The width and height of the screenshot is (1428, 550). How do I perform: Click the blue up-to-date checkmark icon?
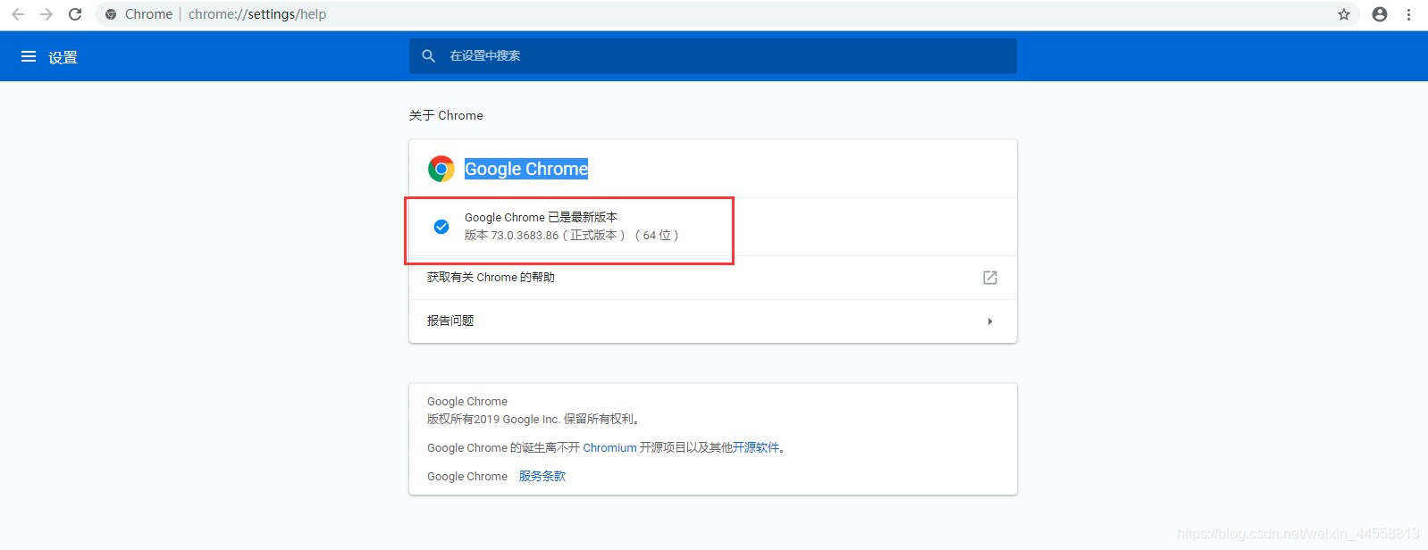tap(441, 227)
